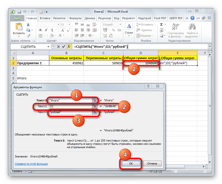Cancel the formula with the X icon
This screenshot has width=222, height=184.
click(x=58, y=47)
